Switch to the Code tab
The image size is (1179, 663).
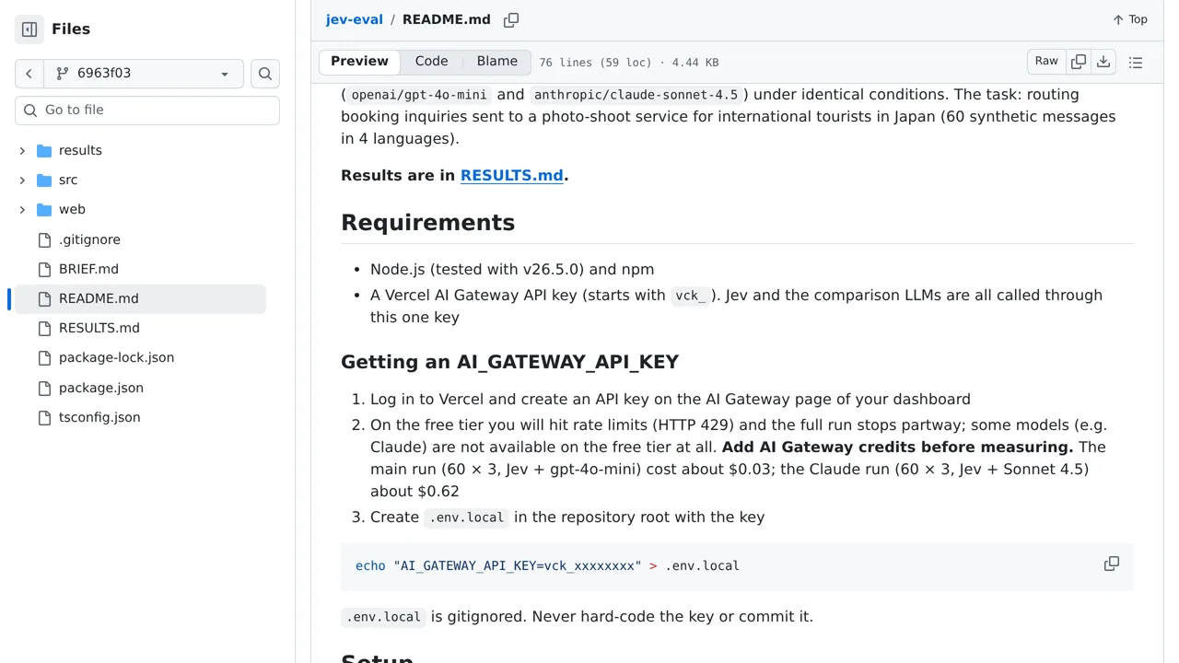(x=431, y=62)
